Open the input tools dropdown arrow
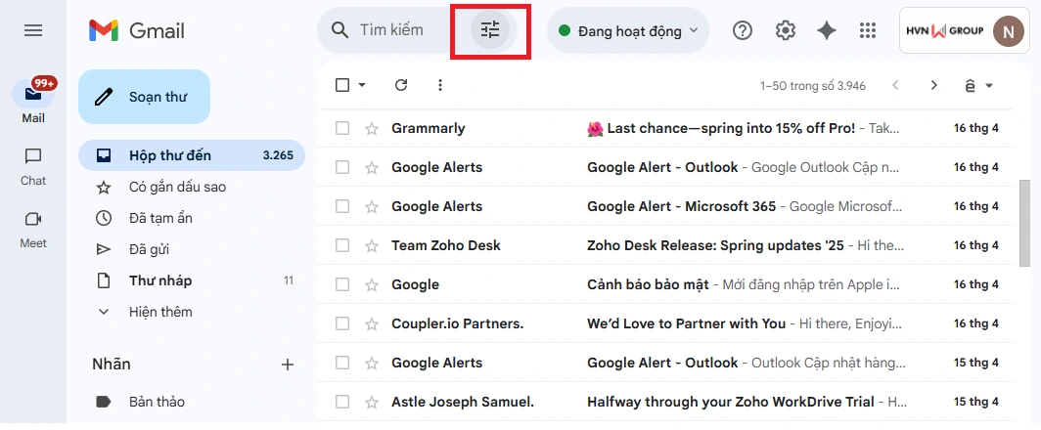Screen dimensions: 1041x430 point(989,86)
